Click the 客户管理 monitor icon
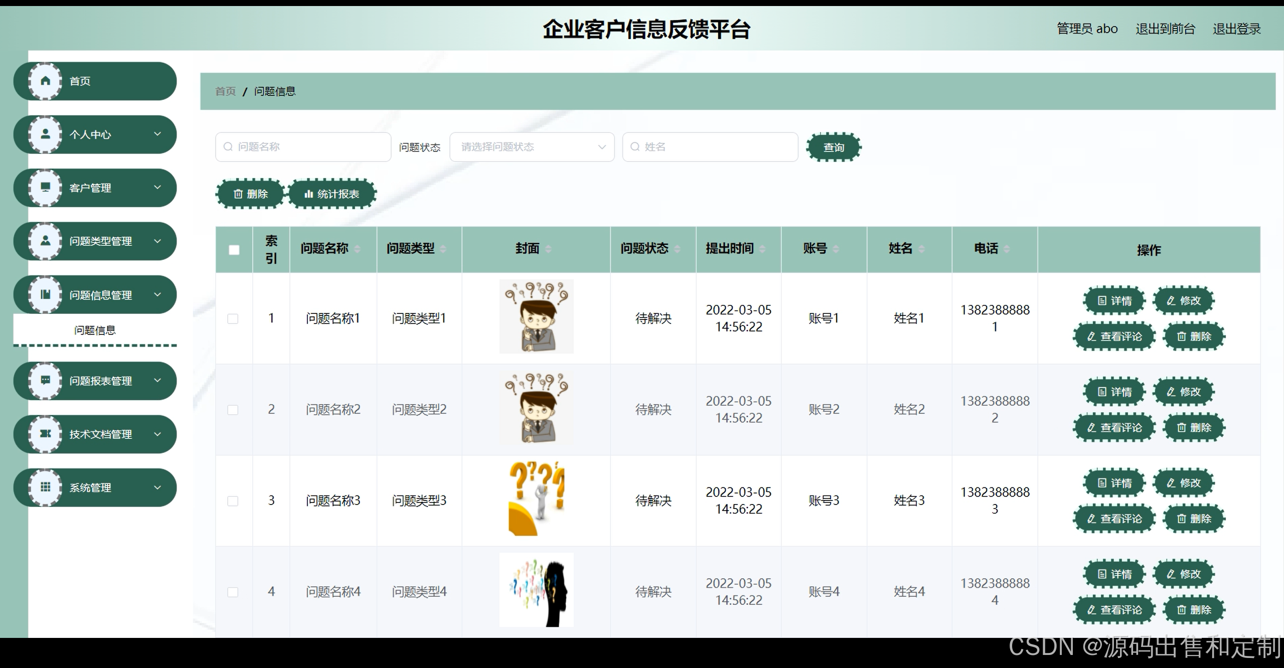Viewport: 1284px width, 668px height. 45,188
